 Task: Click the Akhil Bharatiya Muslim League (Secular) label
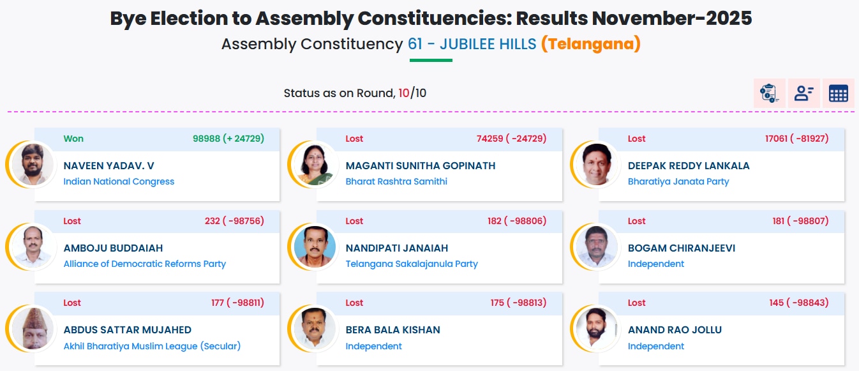152,346
